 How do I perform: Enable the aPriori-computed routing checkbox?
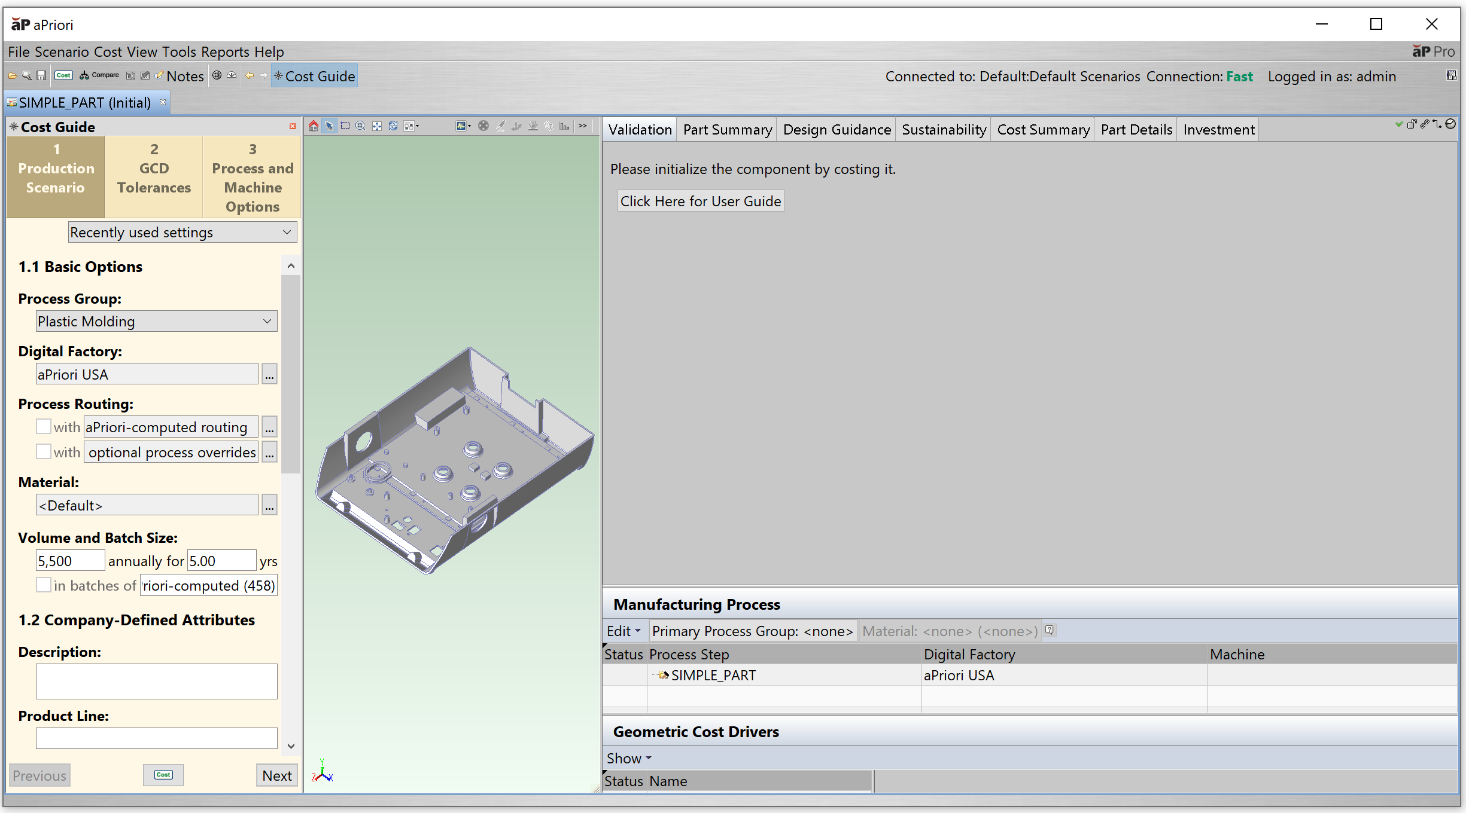(44, 427)
